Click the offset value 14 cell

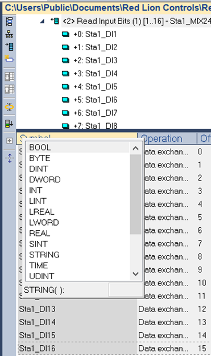[202, 335]
